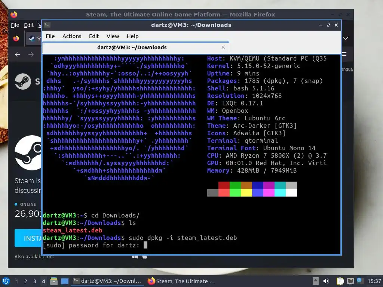Open the network connection tray icon
The height and width of the screenshot is (287, 383).
point(350,281)
